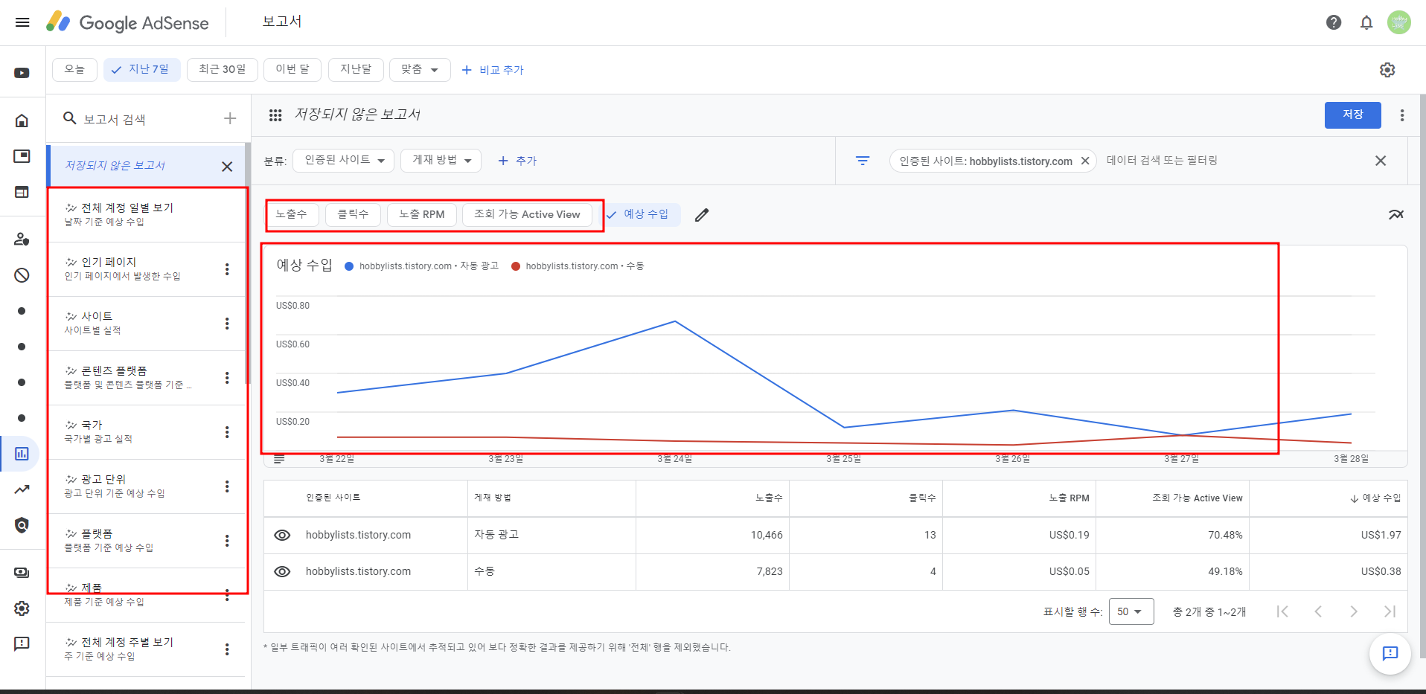Open options for 사이트 report
The width and height of the screenshot is (1426, 694).
(227, 324)
